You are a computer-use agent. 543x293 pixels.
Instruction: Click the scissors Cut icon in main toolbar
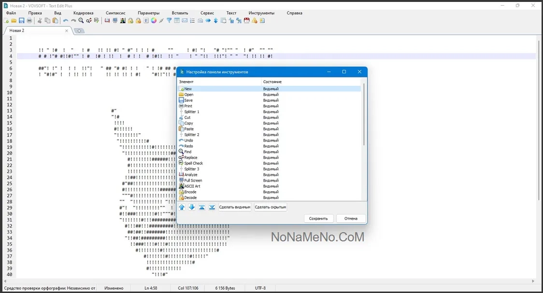(40, 21)
